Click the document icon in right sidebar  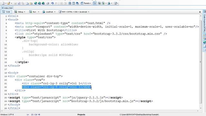coord(205,46)
